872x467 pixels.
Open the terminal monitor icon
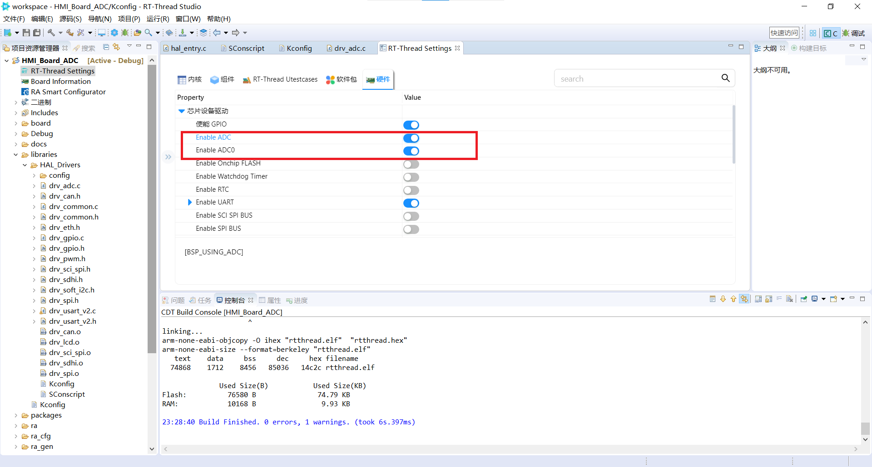(x=102, y=33)
